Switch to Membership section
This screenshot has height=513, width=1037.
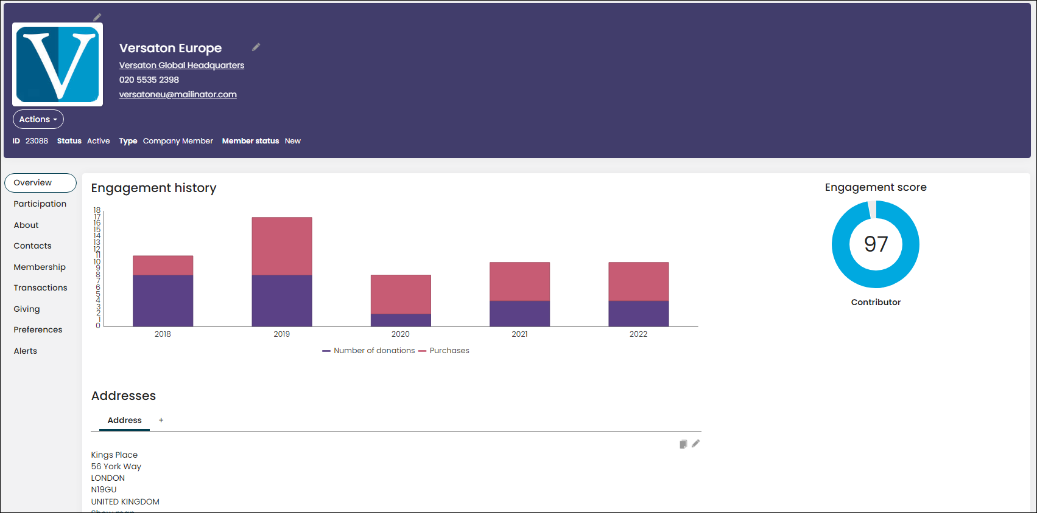[40, 267]
